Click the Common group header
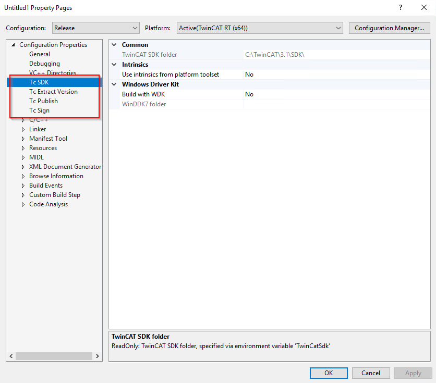This screenshot has width=436, height=383. [135, 45]
